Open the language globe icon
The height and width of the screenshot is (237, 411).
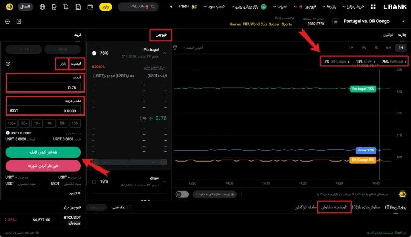point(42,7)
